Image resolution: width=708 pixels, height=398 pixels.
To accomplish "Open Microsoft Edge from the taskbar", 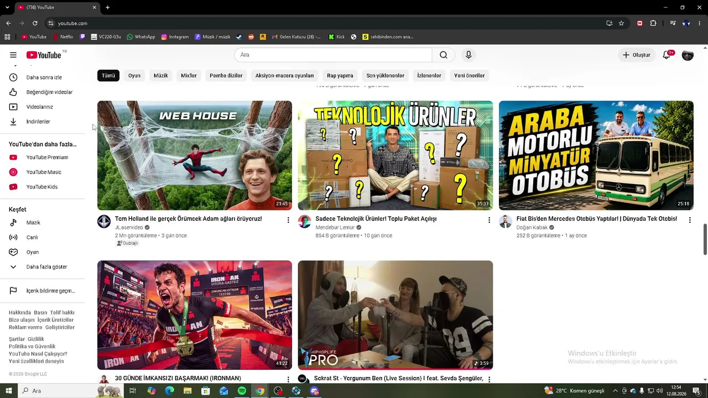I will (169, 391).
